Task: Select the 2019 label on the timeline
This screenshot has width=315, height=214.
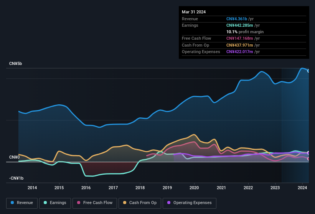Action: pos(167,188)
